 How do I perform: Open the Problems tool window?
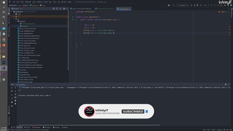coord(36,127)
